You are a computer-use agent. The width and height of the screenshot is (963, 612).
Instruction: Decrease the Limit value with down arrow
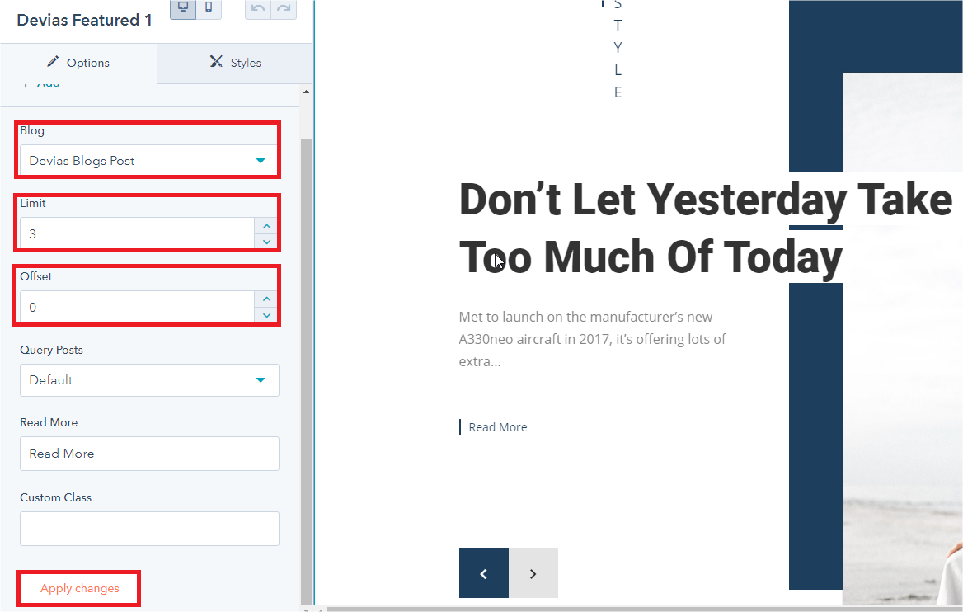[266, 242]
